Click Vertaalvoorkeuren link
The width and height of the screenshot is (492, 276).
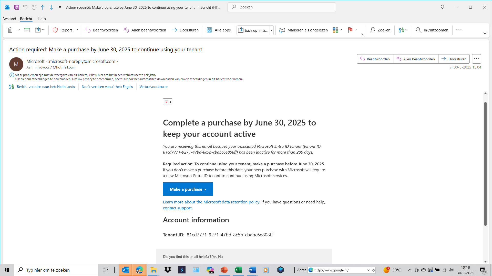click(154, 87)
